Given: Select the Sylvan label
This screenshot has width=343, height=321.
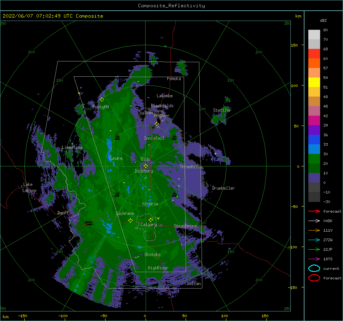Looking at the screenshot, I should [146, 113].
